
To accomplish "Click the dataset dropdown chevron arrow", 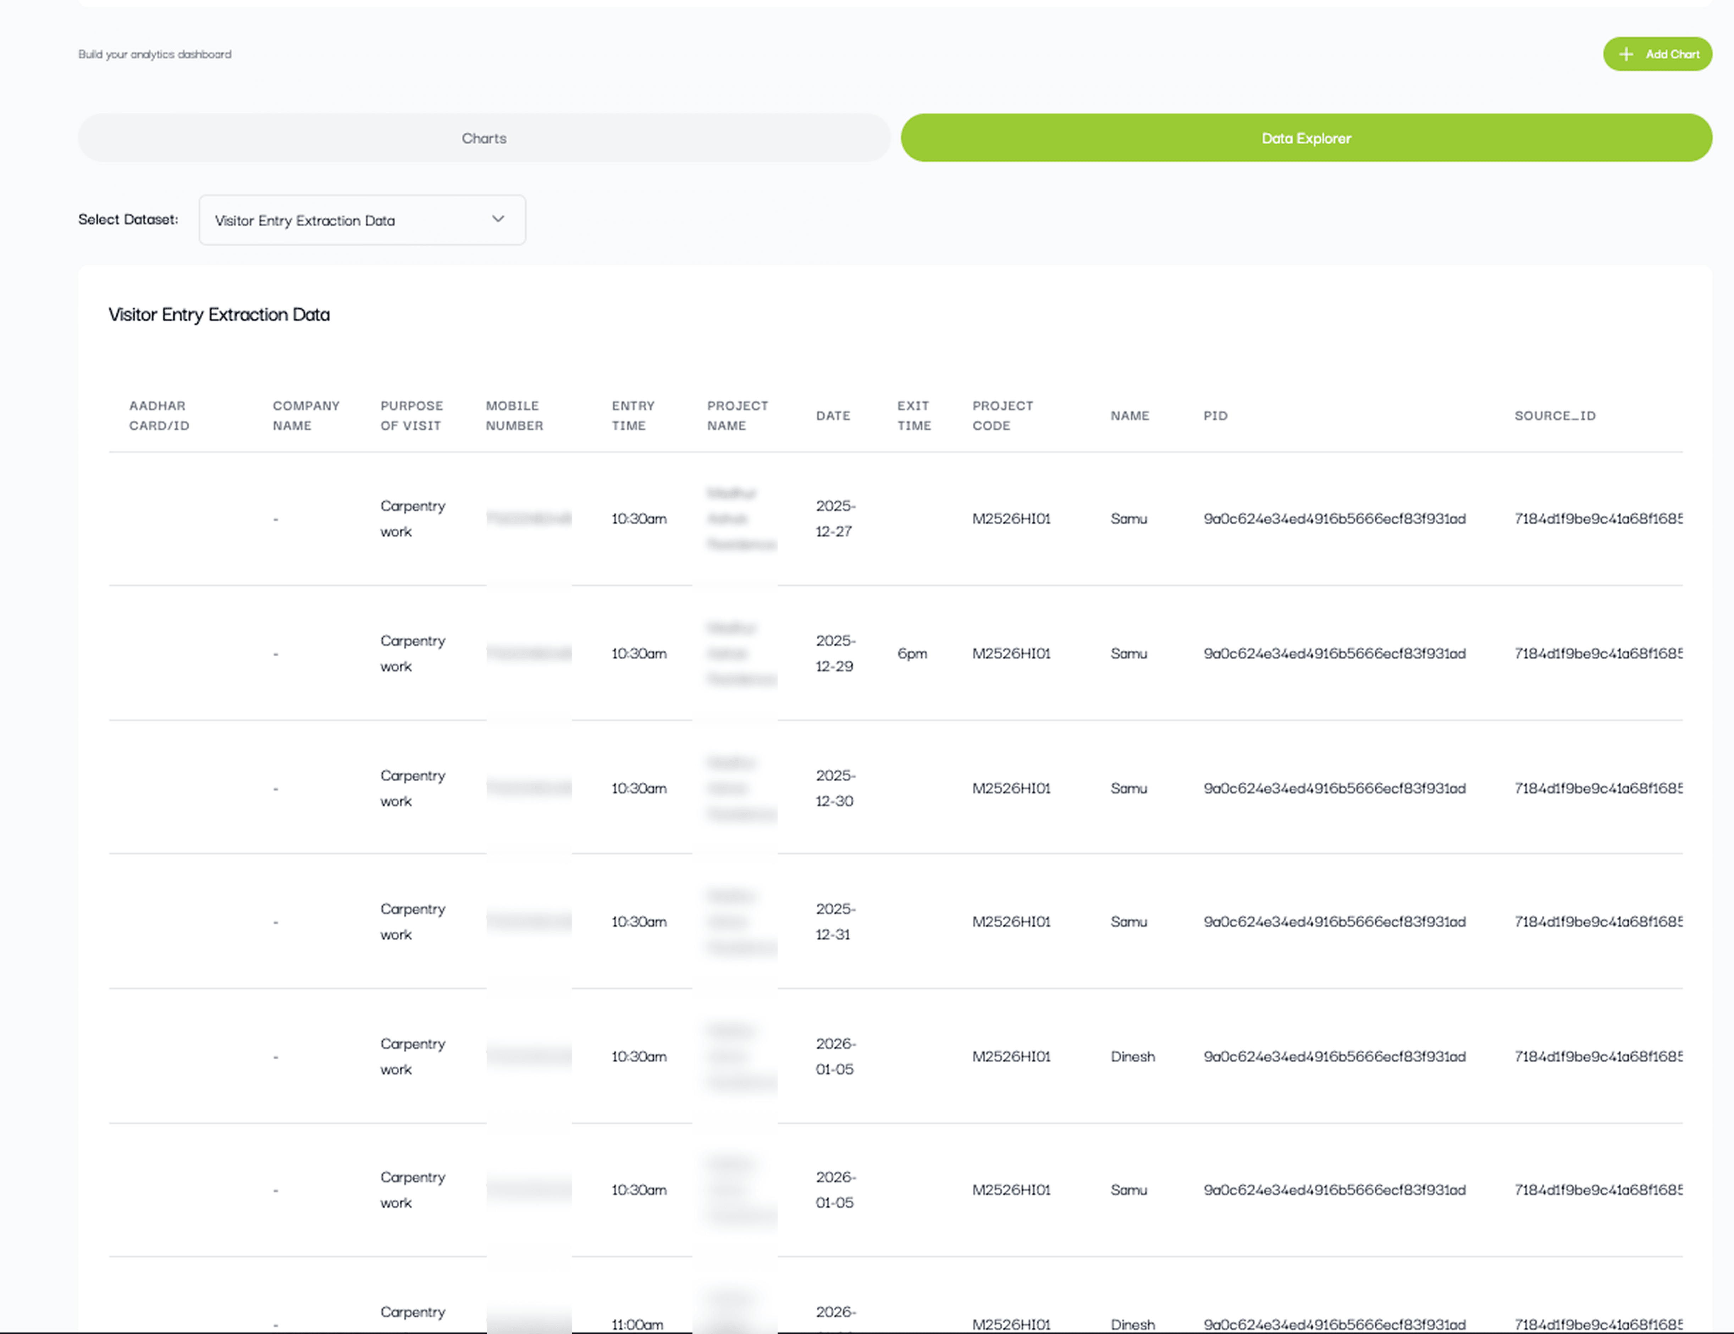I will [498, 219].
